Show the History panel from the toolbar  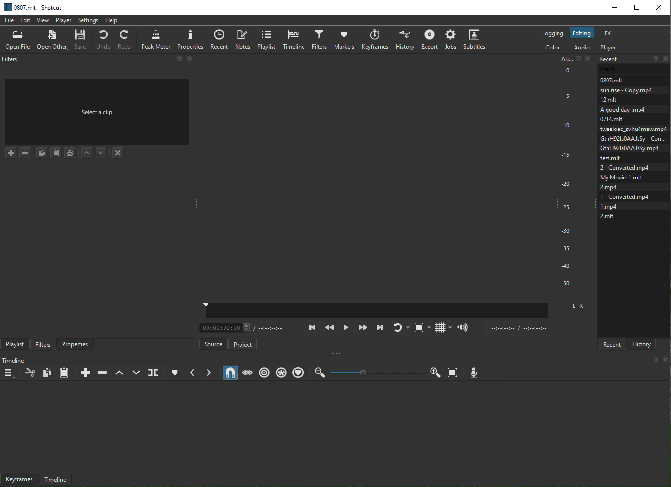pos(404,39)
